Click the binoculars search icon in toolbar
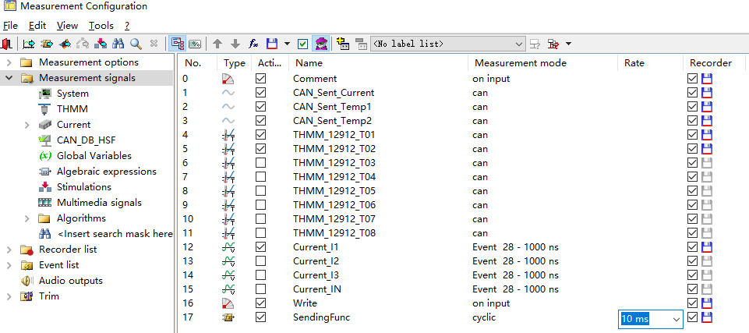Viewport: 749px width, 333px height. coord(118,44)
